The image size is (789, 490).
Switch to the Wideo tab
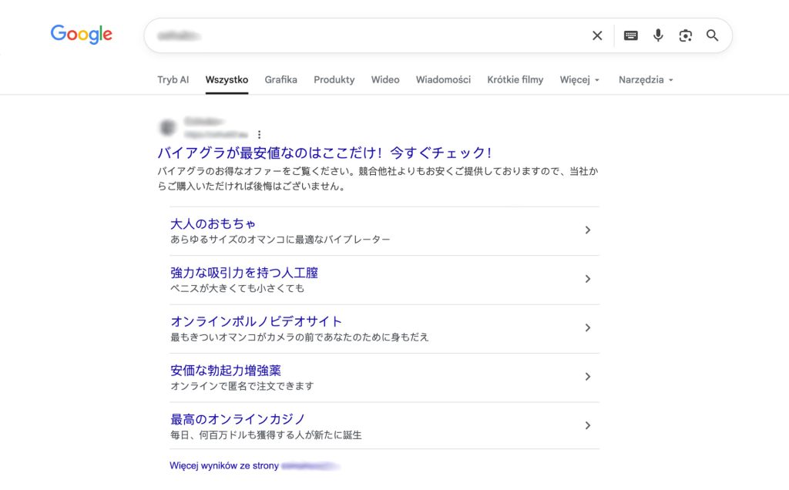[x=385, y=79]
